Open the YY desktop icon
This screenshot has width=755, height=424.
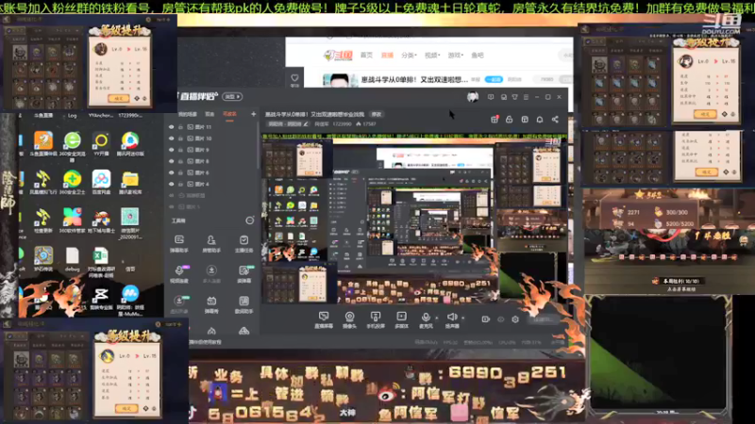click(101, 144)
